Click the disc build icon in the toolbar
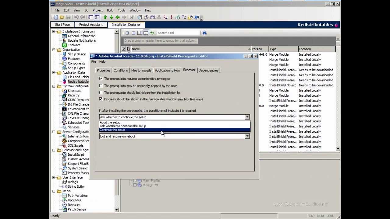 pyautogui.click(x=140, y=17)
